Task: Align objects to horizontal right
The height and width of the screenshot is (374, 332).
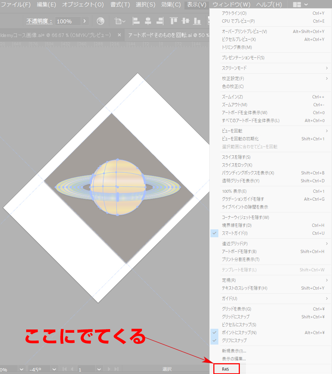Action: 160,21
